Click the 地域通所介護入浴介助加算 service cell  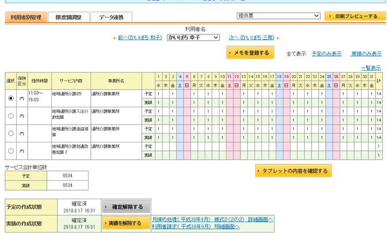tap(71, 115)
